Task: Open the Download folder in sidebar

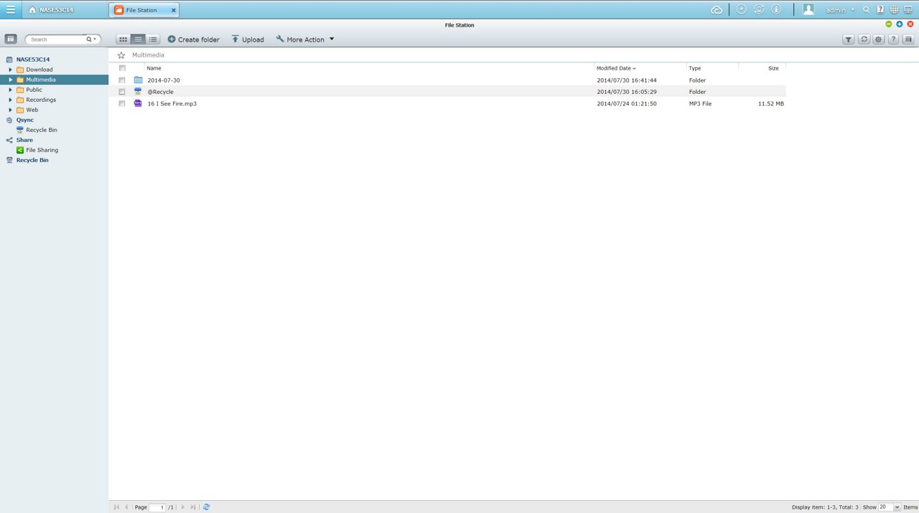Action: click(39, 70)
